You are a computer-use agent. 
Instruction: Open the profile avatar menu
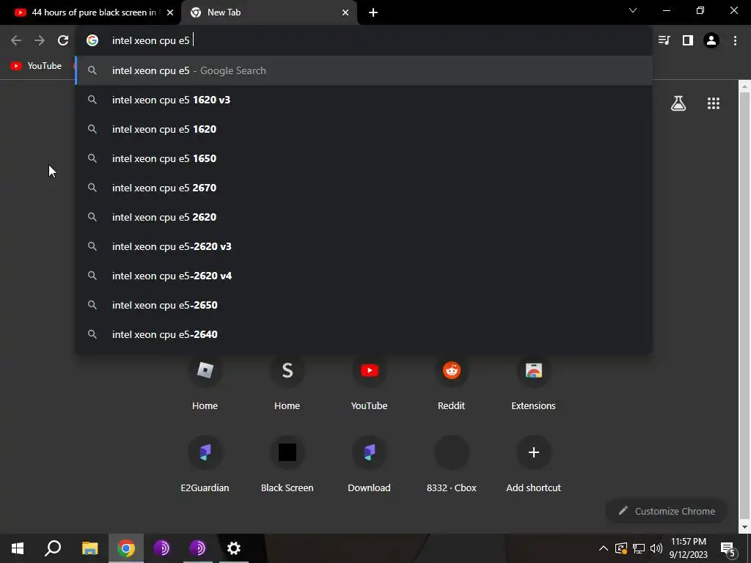[711, 41]
